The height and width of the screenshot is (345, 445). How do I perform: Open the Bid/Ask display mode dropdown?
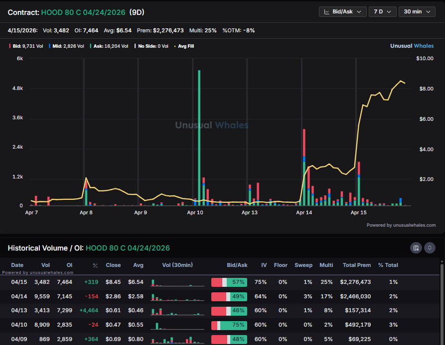(342, 11)
